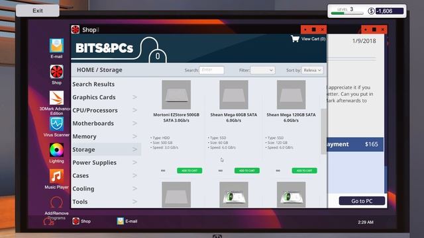
Task: Expand CPU/Processors arrow chevron
Action: (x=134, y=110)
